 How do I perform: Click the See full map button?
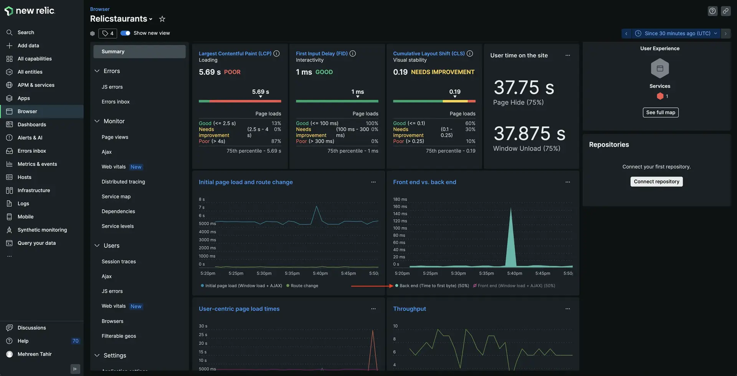coord(661,112)
